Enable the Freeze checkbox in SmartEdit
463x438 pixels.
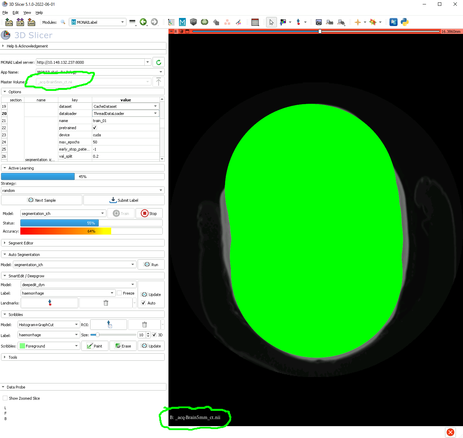(119, 293)
